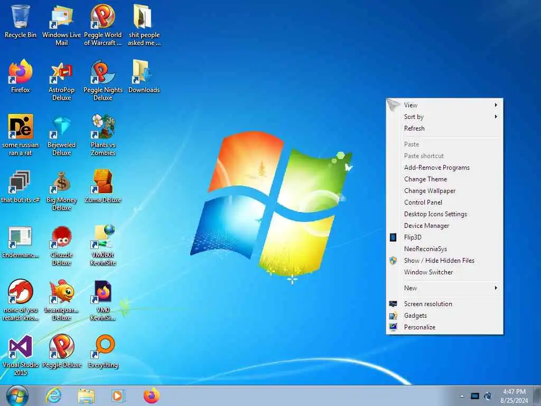
Task: Select Chuzzle Deluxe shortcut
Action: coord(61,246)
